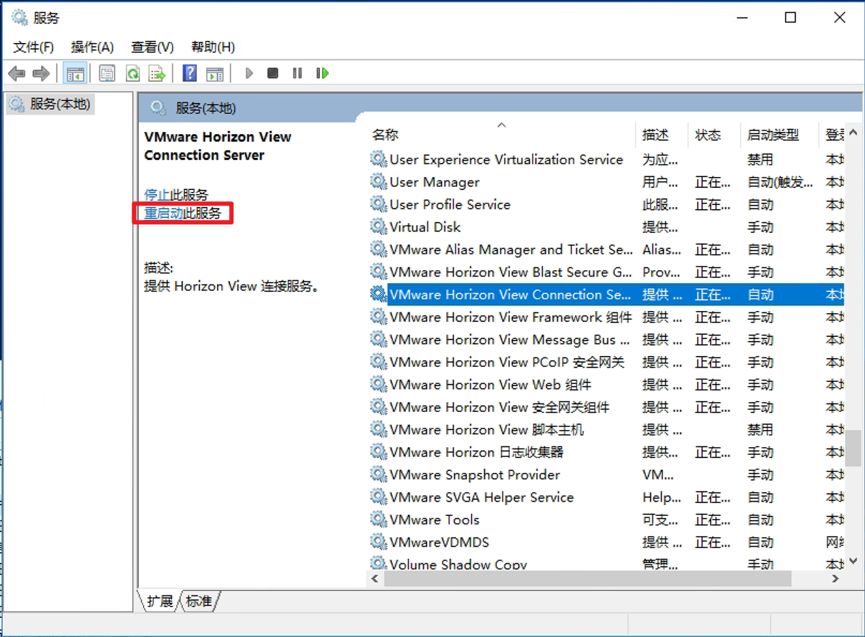The width and height of the screenshot is (865, 637).
Task: Open the 操作(A) menu
Action: pos(92,47)
